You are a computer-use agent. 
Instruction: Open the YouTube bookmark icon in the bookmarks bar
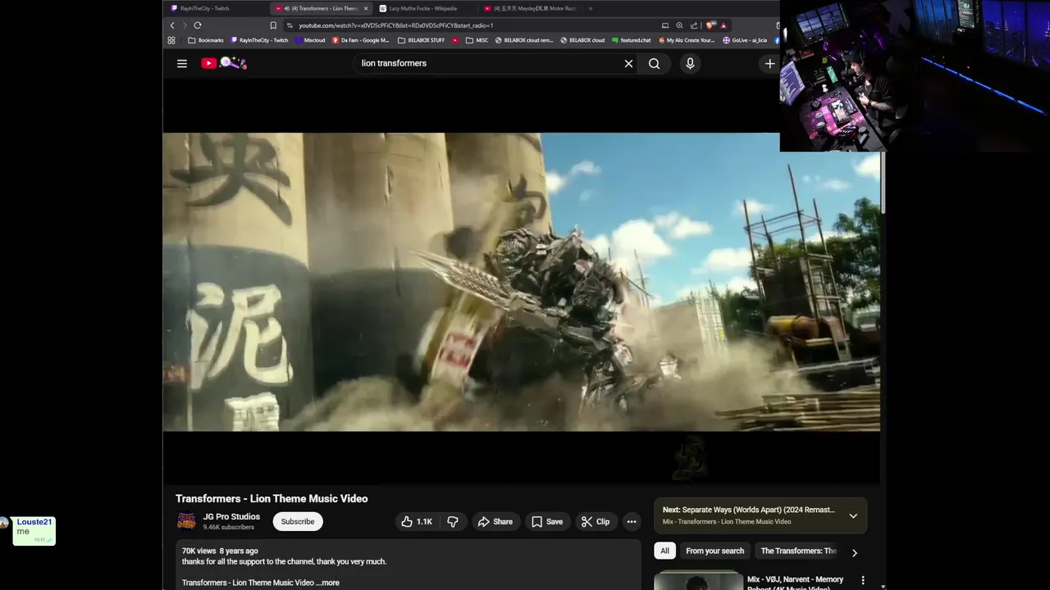click(455, 40)
